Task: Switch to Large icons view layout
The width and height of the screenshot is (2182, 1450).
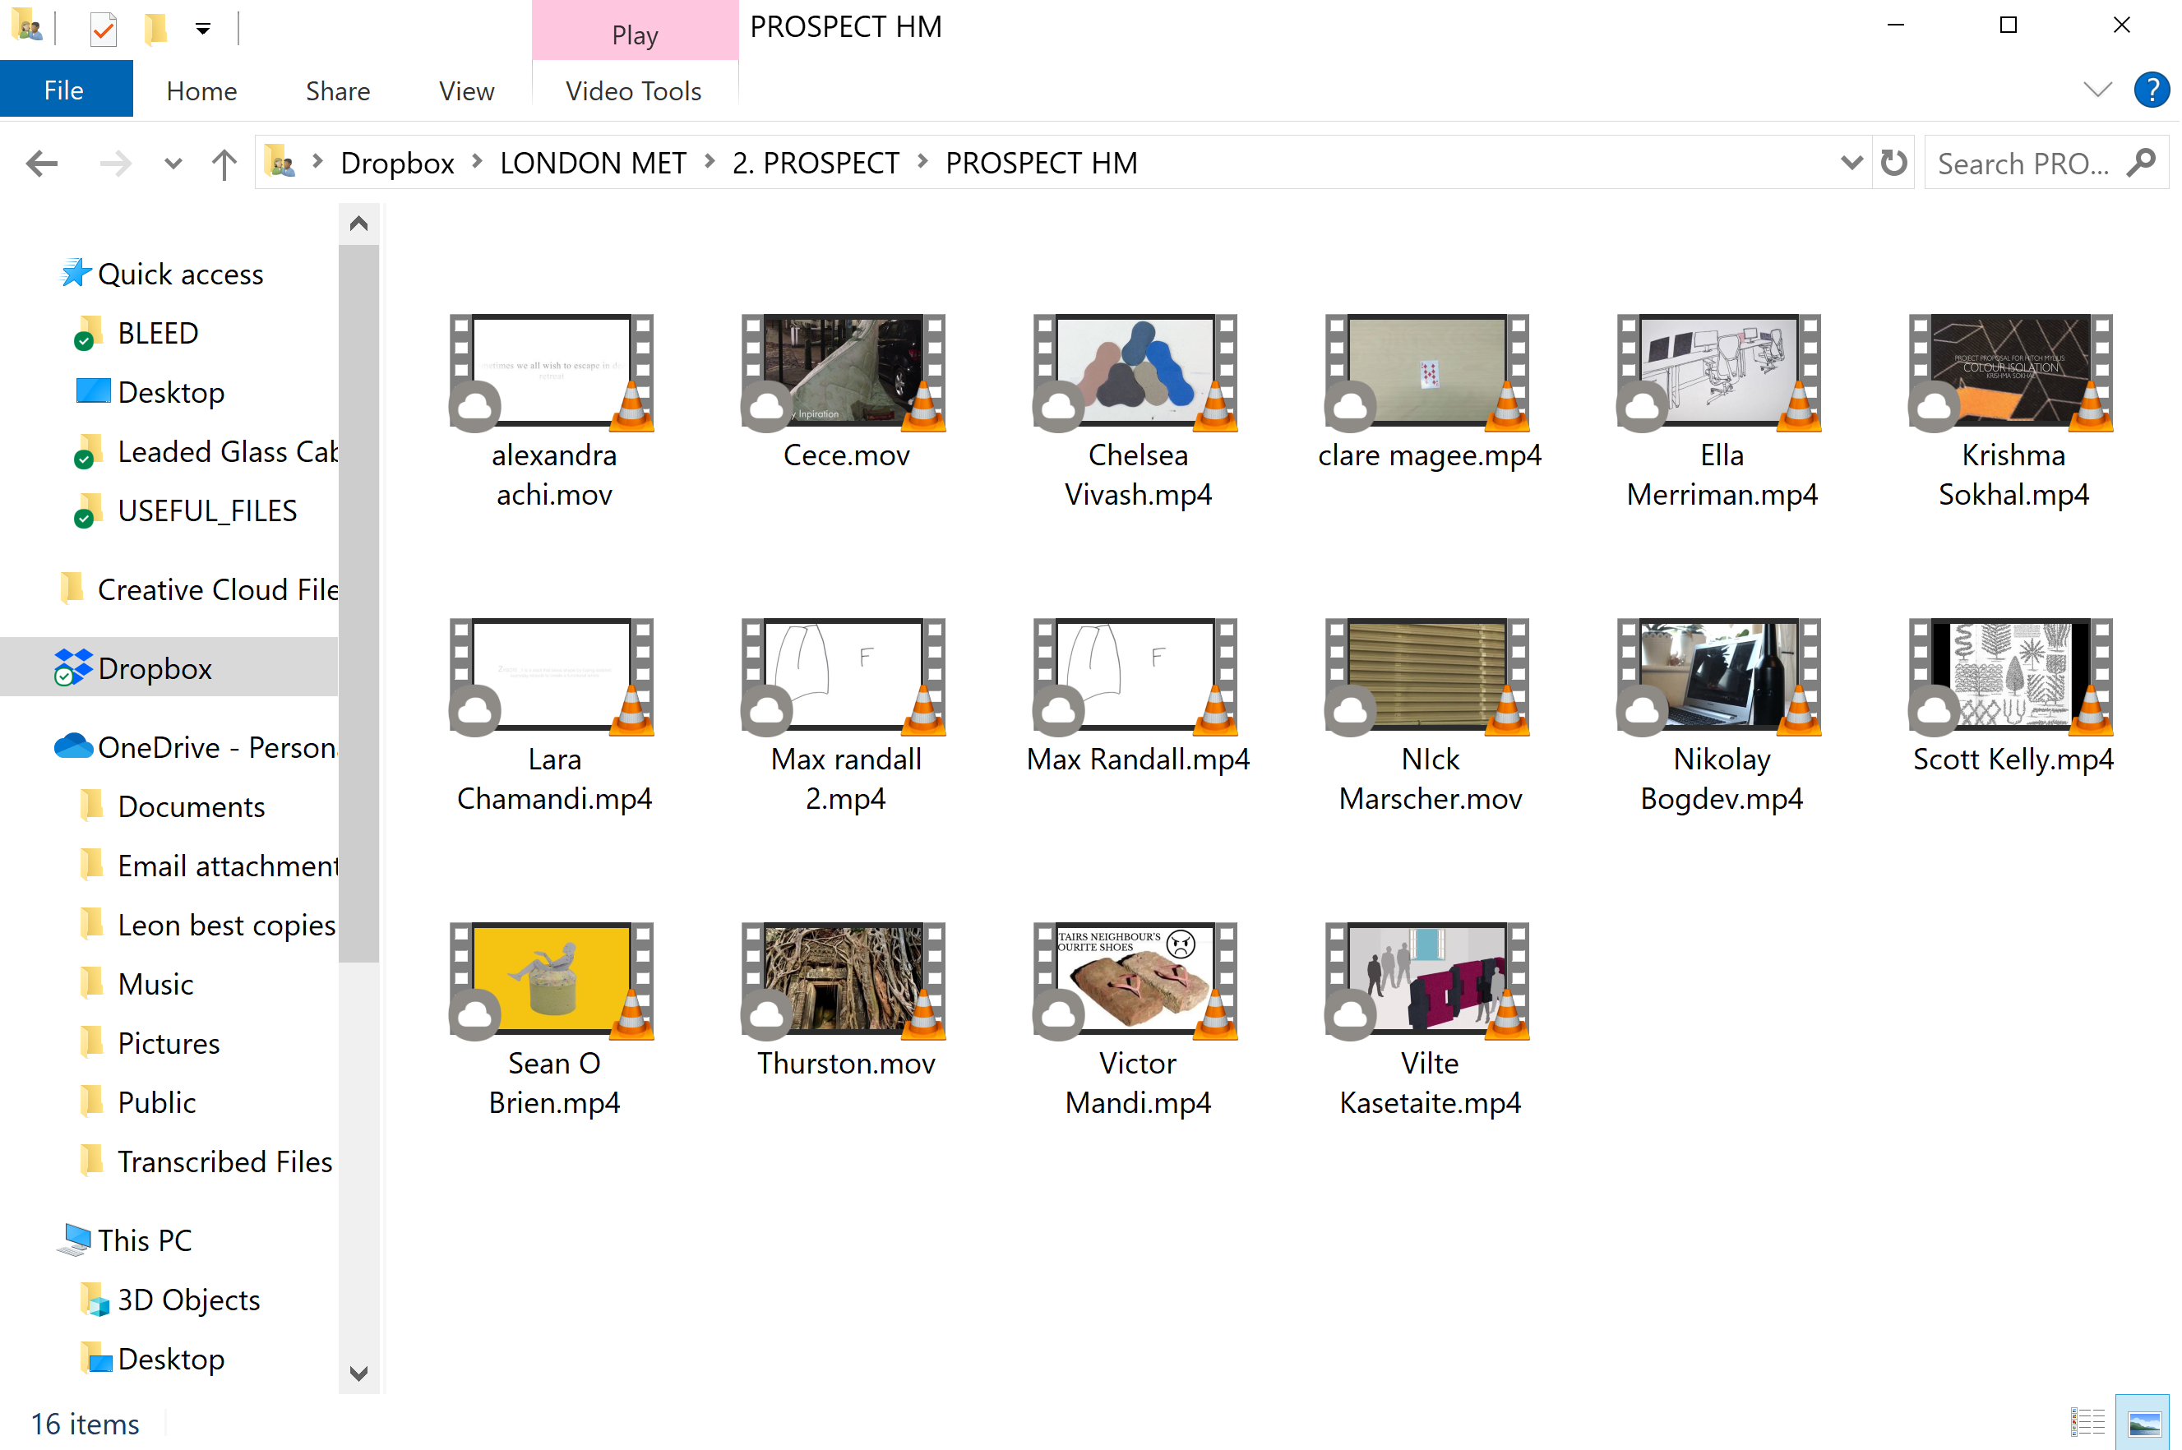Action: (2143, 1421)
